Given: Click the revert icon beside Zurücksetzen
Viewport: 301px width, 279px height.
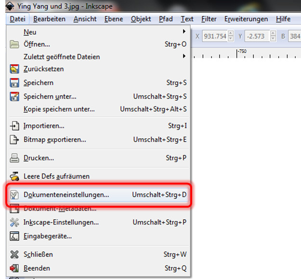Looking at the screenshot, I should 14,69.
